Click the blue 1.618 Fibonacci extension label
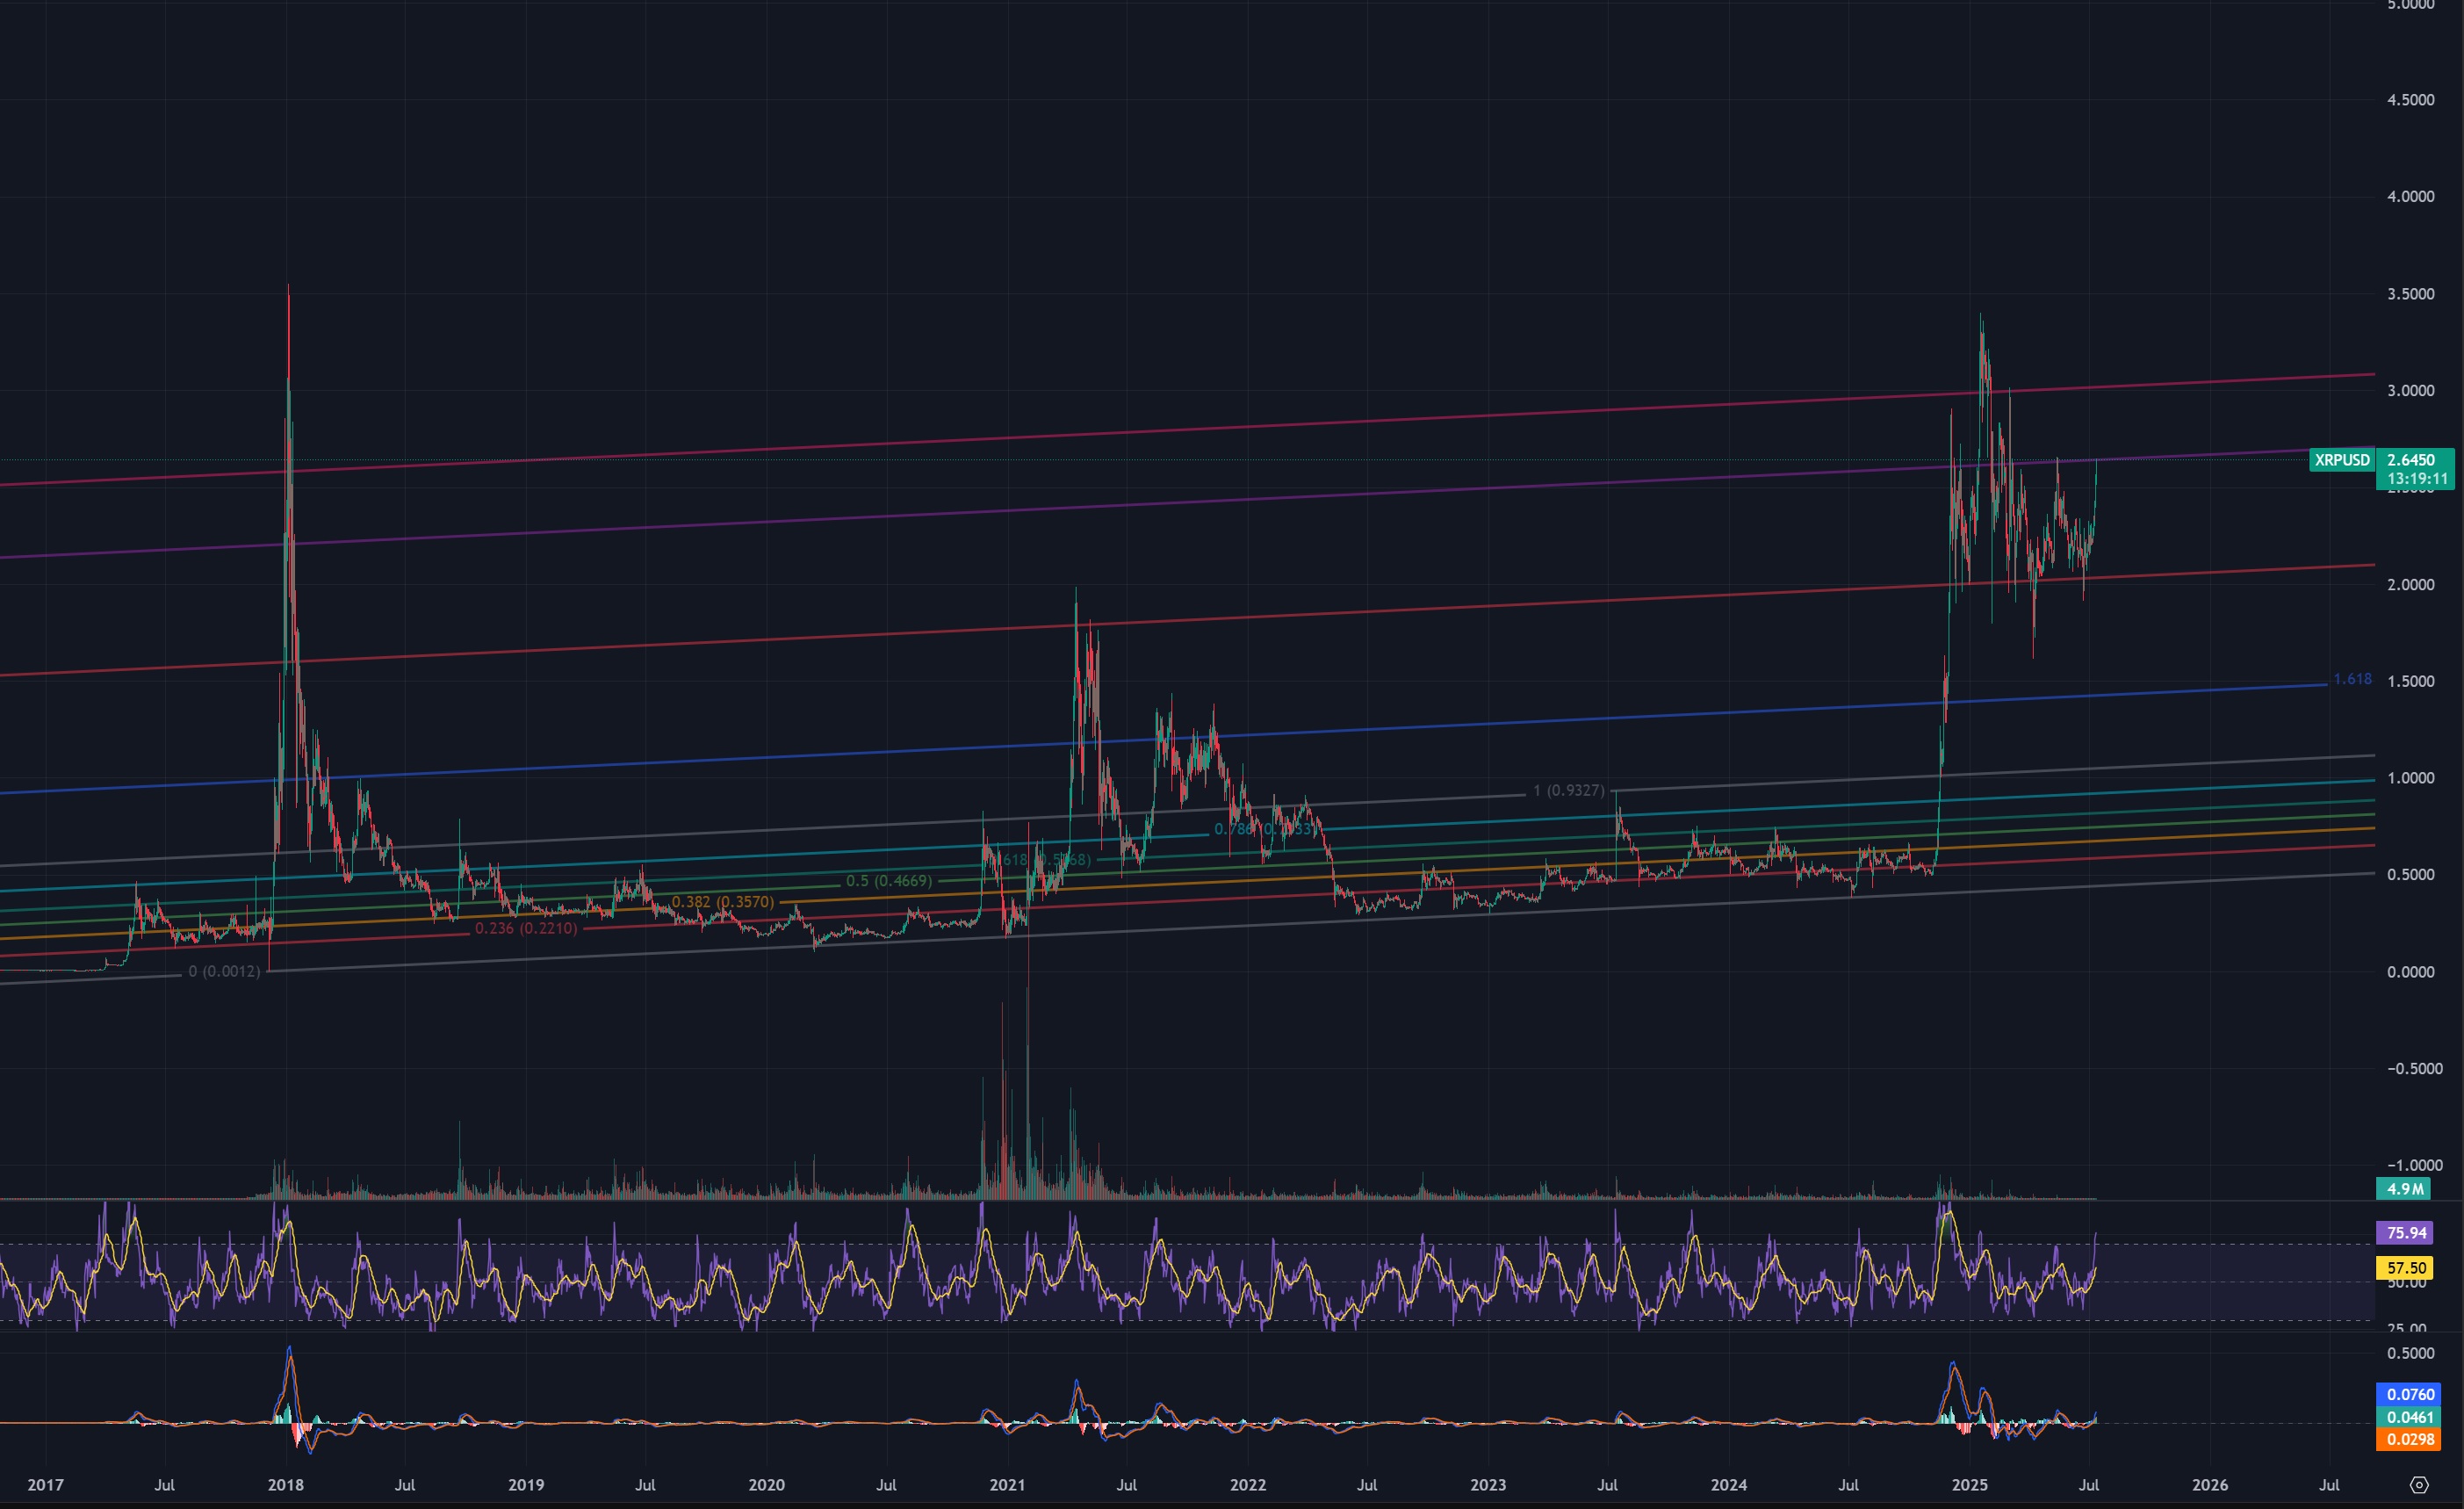This screenshot has height=1509, width=2464. pos(2352,679)
